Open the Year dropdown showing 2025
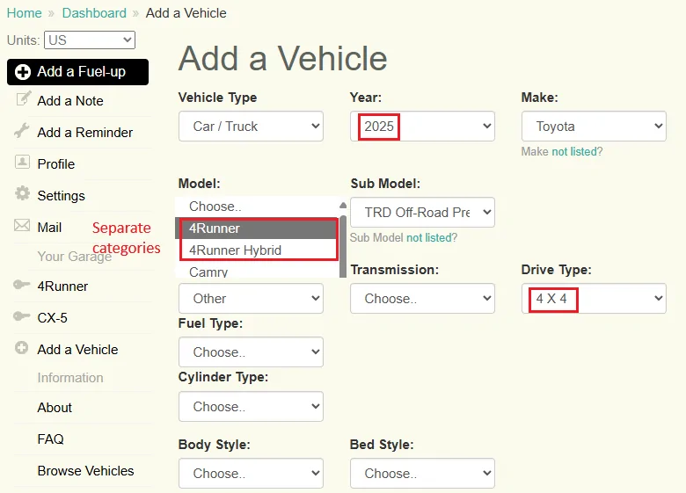Viewport: 686px width, 493px height. click(x=422, y=126)
